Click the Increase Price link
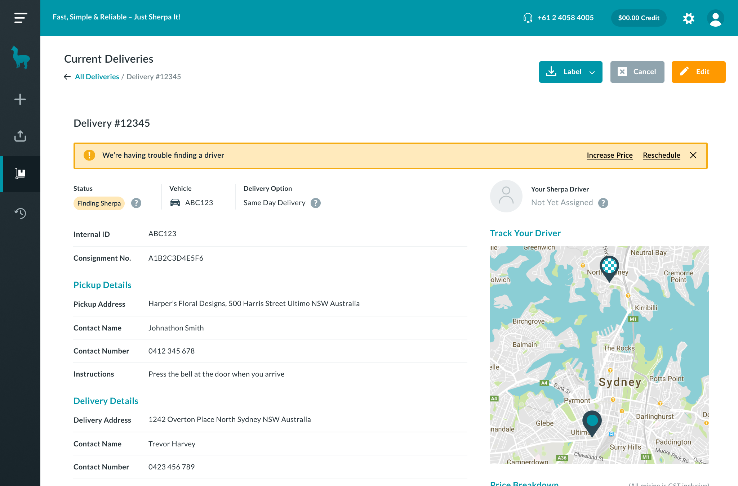The height and width of the screenshot is (486, 738). click(610, 155)
